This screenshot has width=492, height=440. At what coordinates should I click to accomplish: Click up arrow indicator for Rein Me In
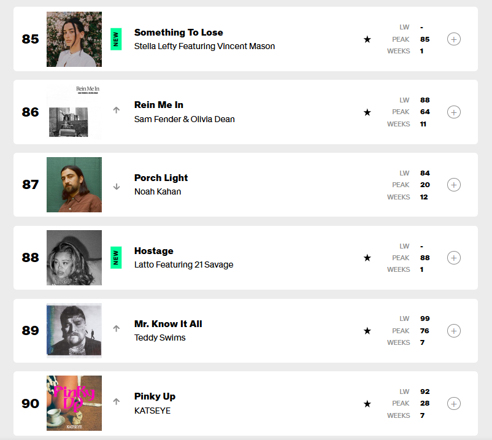tap(117, 110)
